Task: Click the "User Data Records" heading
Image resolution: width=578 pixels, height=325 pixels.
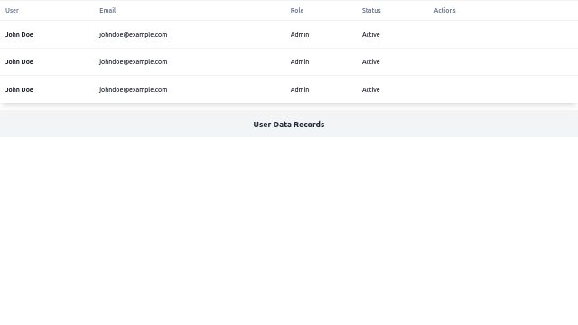Action: coord(289,125)
